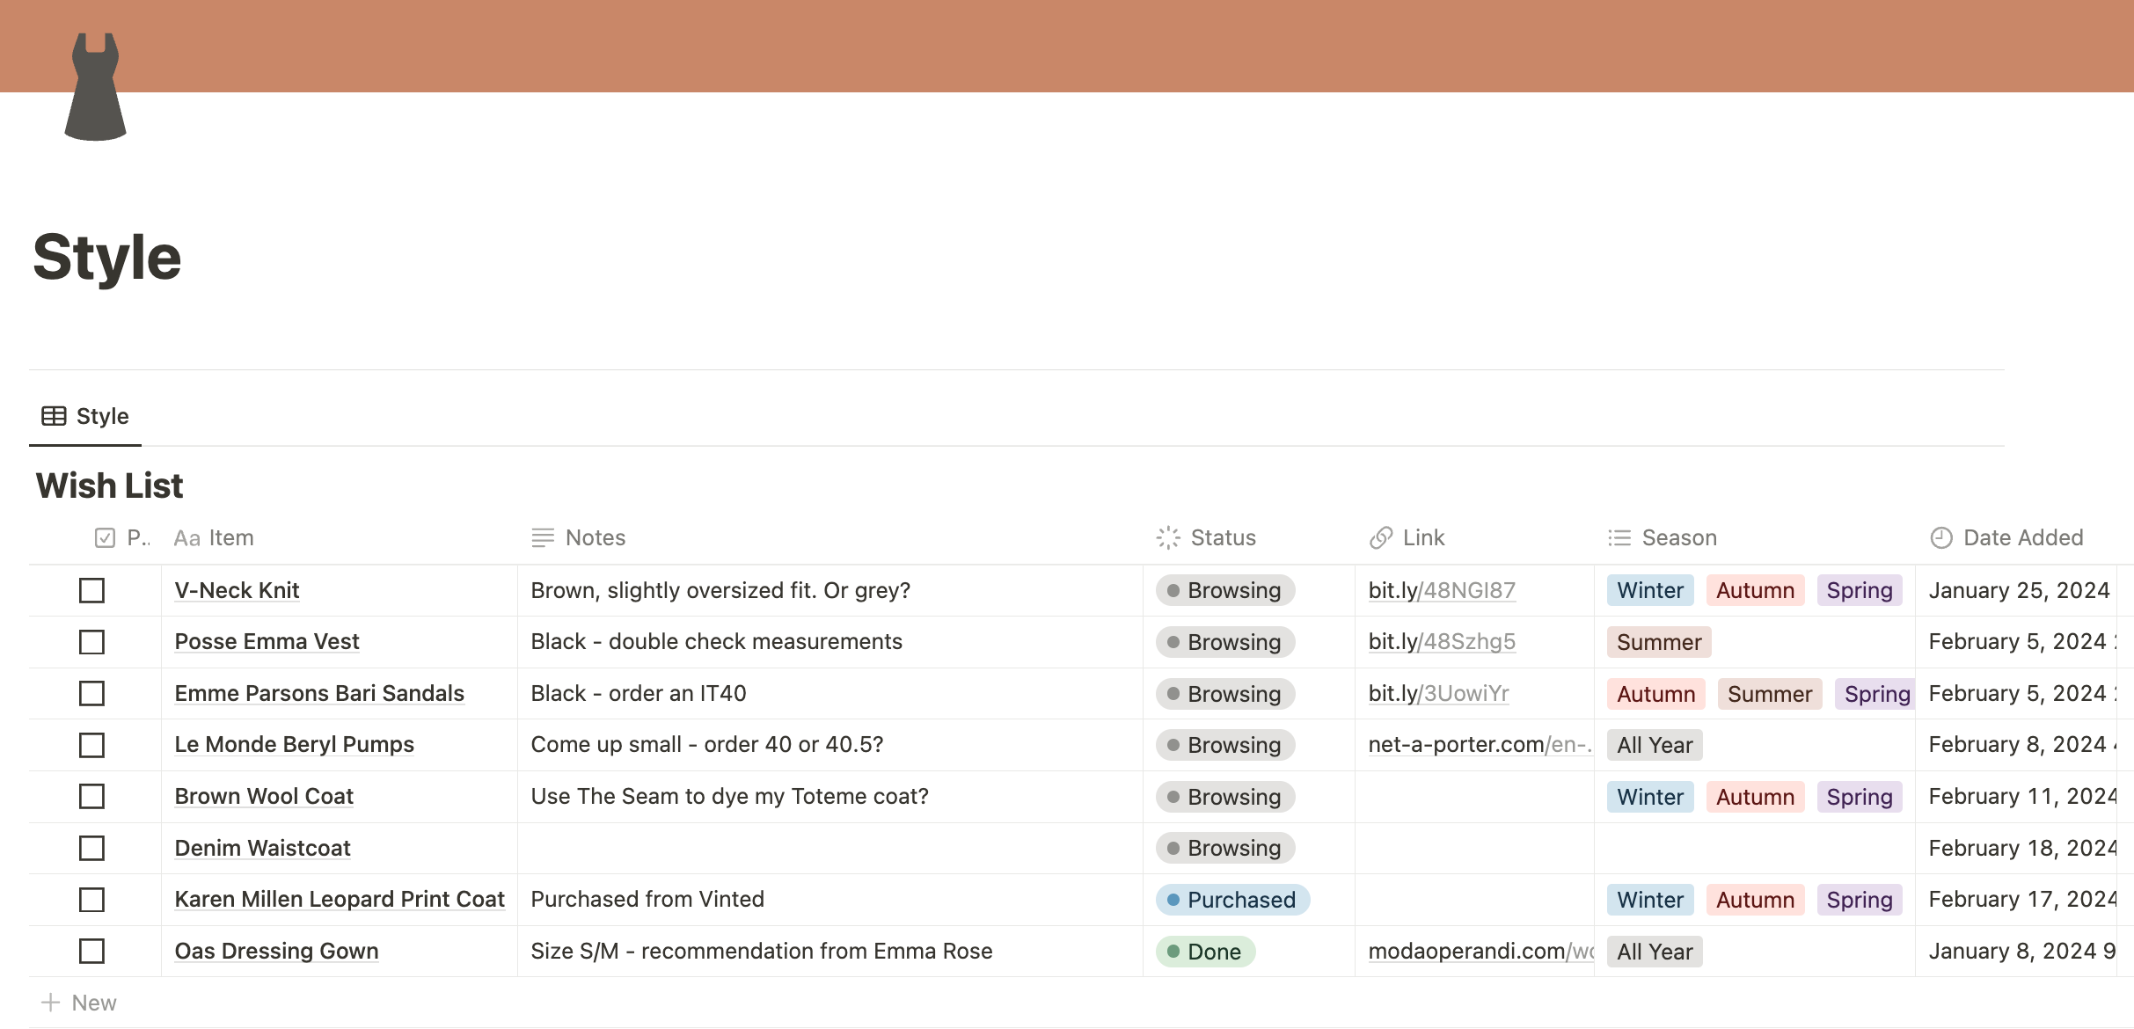The width and height of the screenshot is (2134, 1029).
Task: Toggle the Oas Dressing Gown checkbox
Action: [x=92, y=951]
